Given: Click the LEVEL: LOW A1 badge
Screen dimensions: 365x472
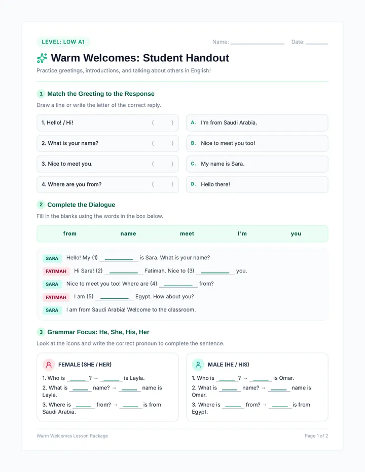Looking at the screenshot, I should (63, 42).
